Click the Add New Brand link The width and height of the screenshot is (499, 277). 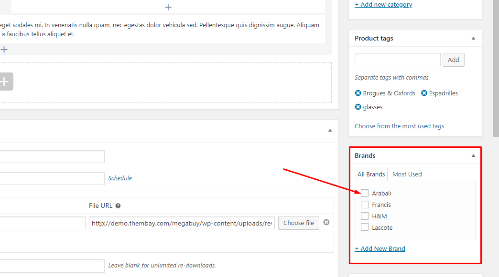click(380, 248)
